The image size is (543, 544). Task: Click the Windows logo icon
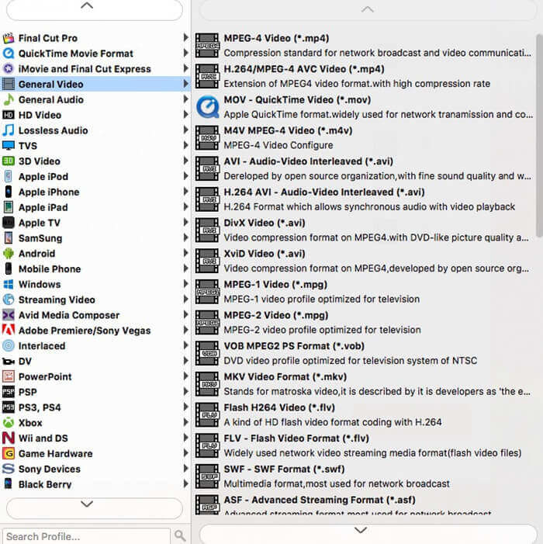coord(9,284)
